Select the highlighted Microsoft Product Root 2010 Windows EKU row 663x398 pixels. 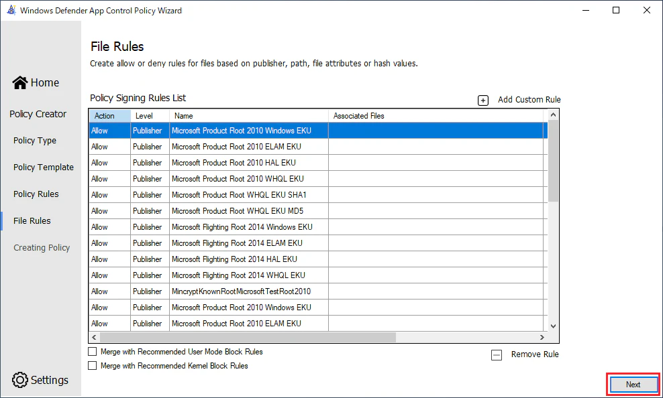tap(318, 131)
